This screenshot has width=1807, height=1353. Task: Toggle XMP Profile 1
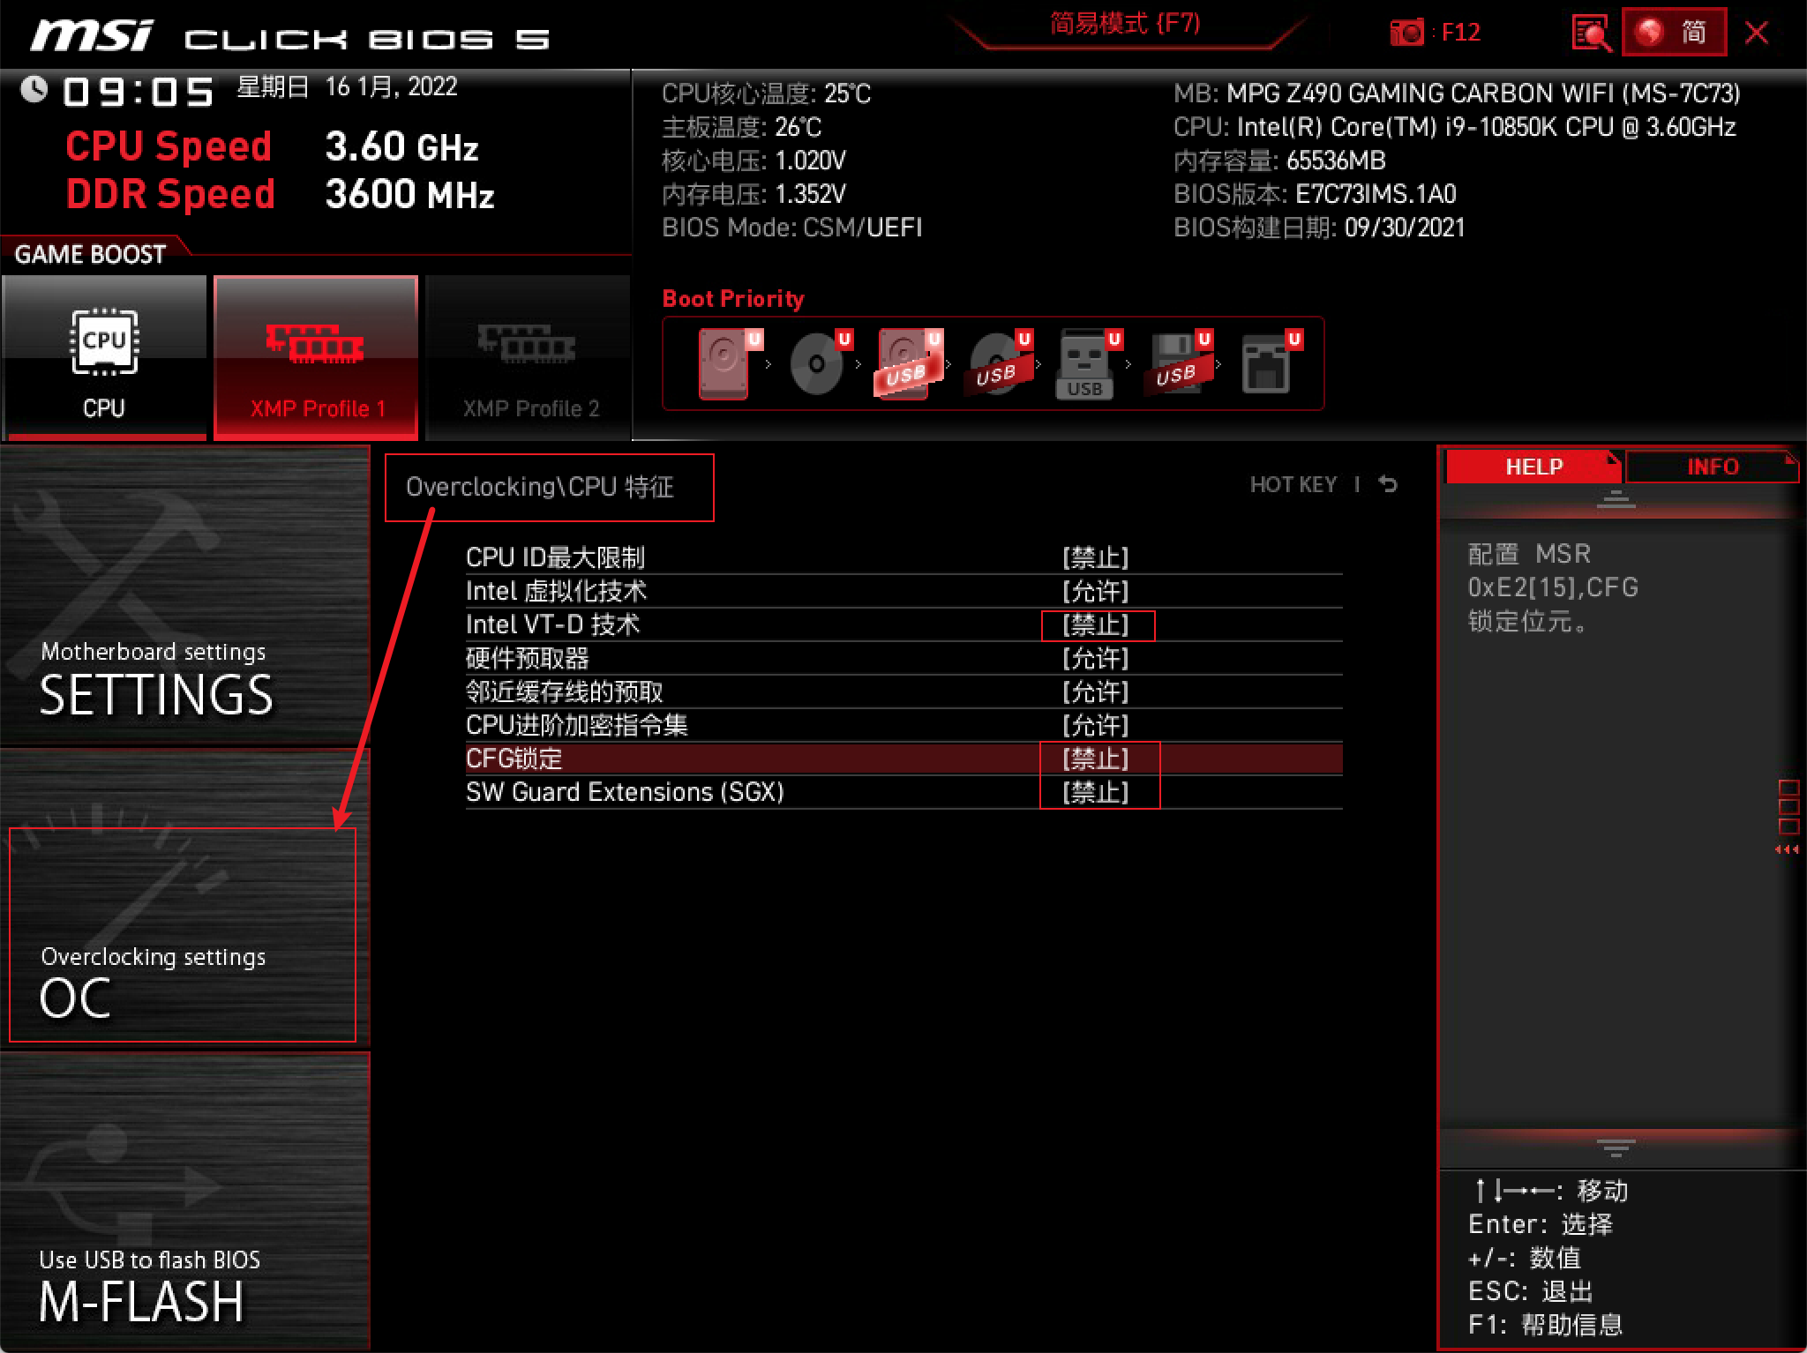pyautogui.click(x=316, y=356)
